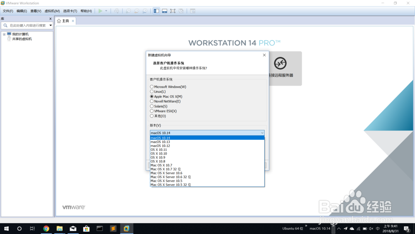Choose Mac OS X Server 10.5 64-bit entry
The image size is (415, 234).
pyautogui.click(x=207, y=181)
